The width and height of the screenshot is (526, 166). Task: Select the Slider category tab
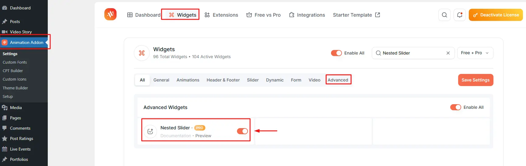[x=253, y=80]
